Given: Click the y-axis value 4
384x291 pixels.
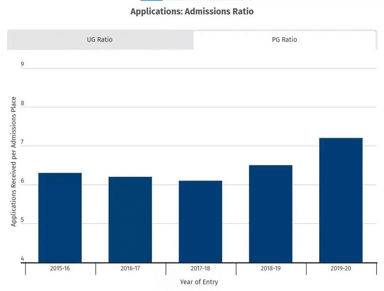Looking at the screenshot, I should click(x=22, y=259).
